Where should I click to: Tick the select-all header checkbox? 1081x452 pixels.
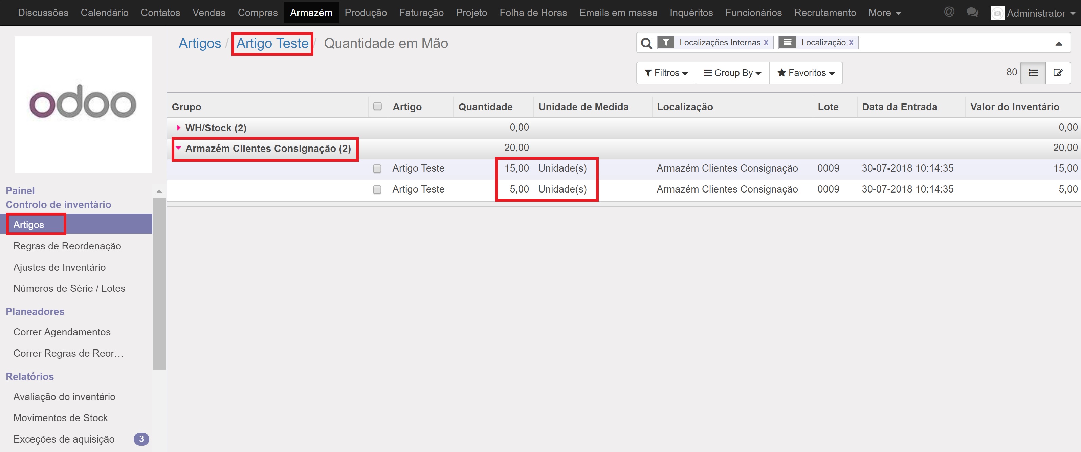click(x=377, y=106)
